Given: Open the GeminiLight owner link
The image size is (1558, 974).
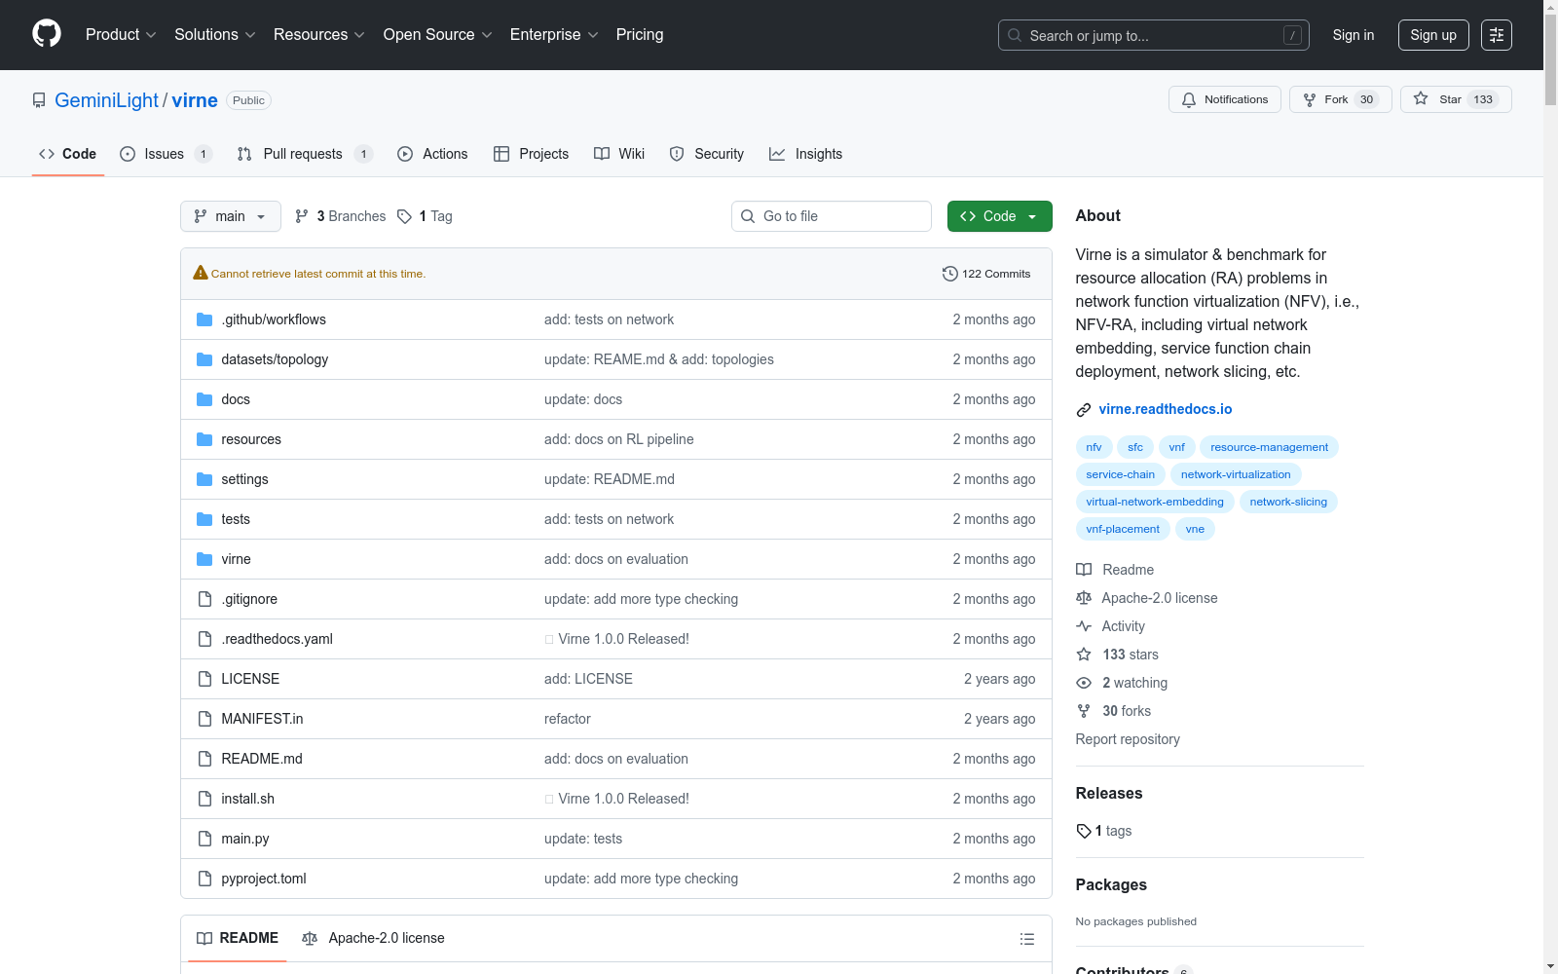Looking at the screenshot, I should tap(106, 100).
